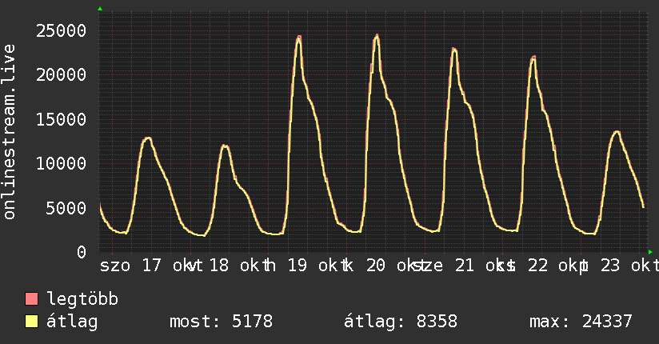The height and width of the screenshot is (344, 659).
Task: Select the átlag legend label
Action: (x=72, y=322)
